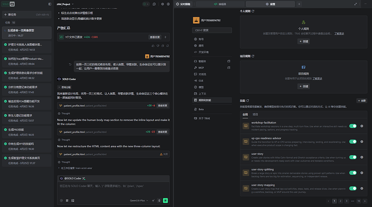Open the Qwen3.6-Plus model dropdown

139,201
